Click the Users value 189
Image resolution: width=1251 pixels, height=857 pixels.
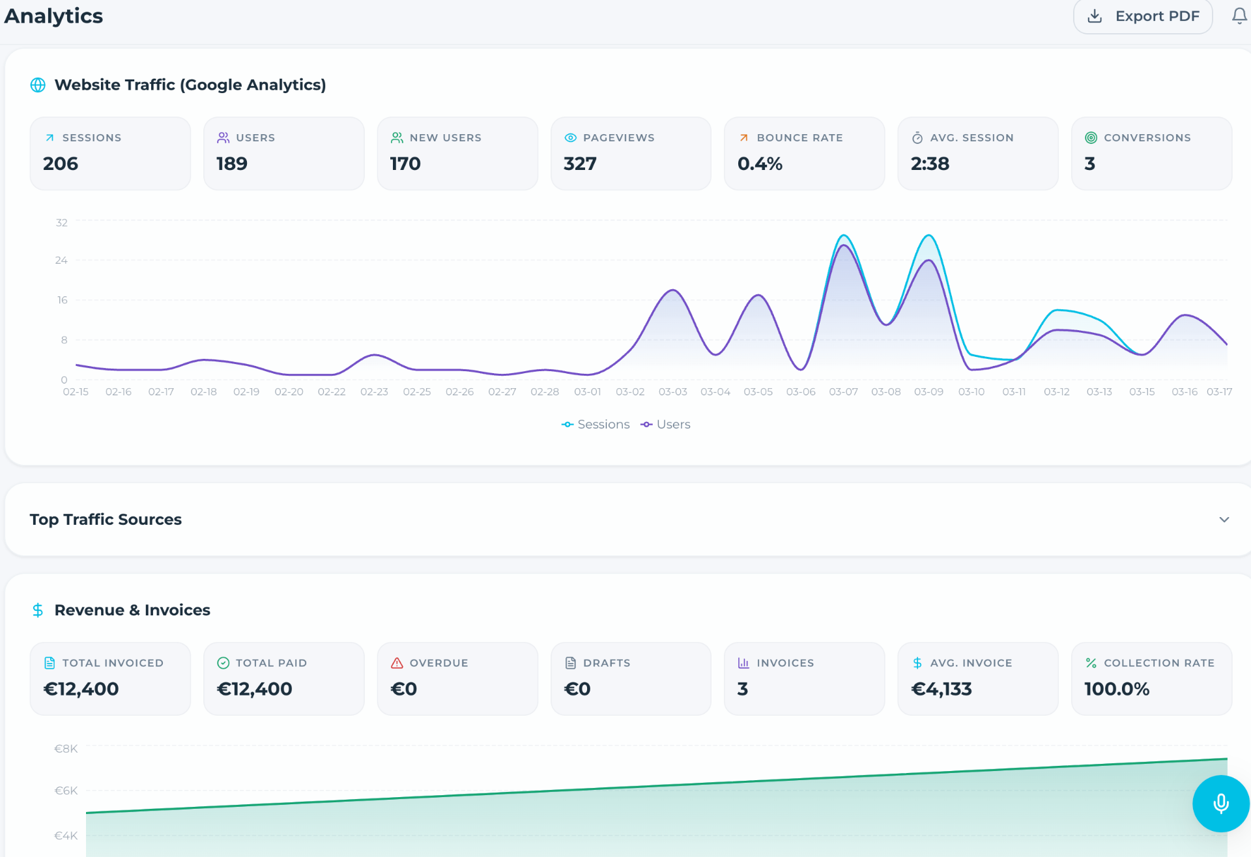point(232,163)
